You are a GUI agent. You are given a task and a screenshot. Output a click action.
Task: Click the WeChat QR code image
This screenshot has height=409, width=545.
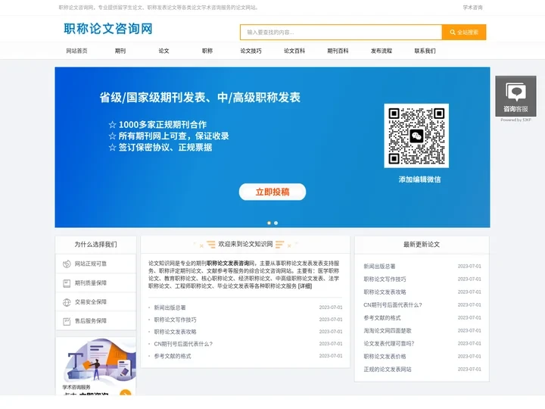[416, 136]
